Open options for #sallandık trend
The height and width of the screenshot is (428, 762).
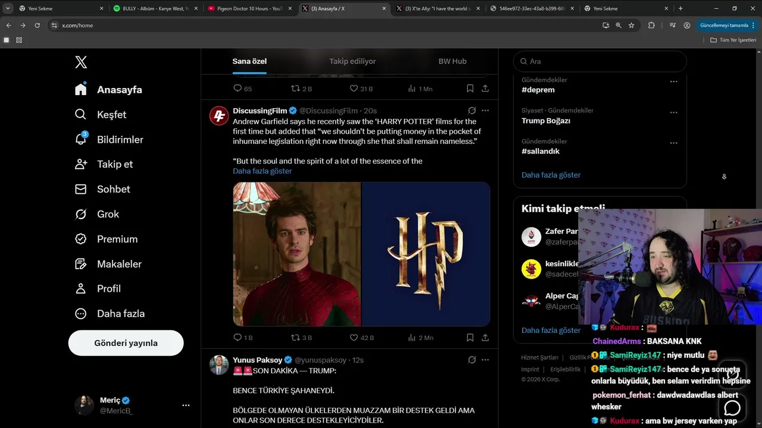tap(673, 143)
